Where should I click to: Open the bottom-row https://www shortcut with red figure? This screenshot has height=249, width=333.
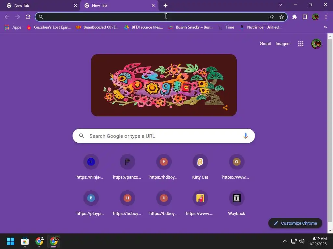200,204
